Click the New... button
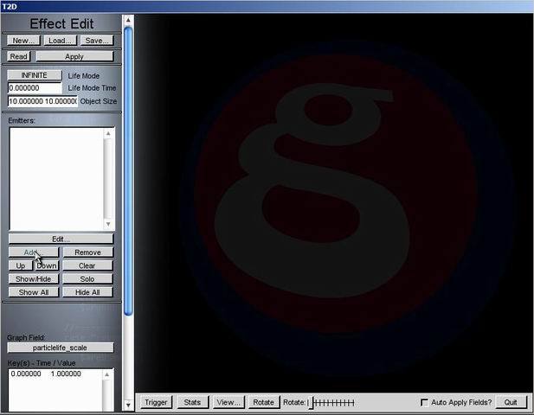534x415 pixels. point(23,41)
